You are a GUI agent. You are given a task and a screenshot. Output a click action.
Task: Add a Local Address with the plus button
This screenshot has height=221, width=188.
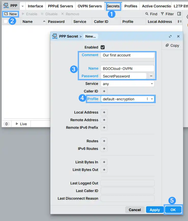coord(104,112)
